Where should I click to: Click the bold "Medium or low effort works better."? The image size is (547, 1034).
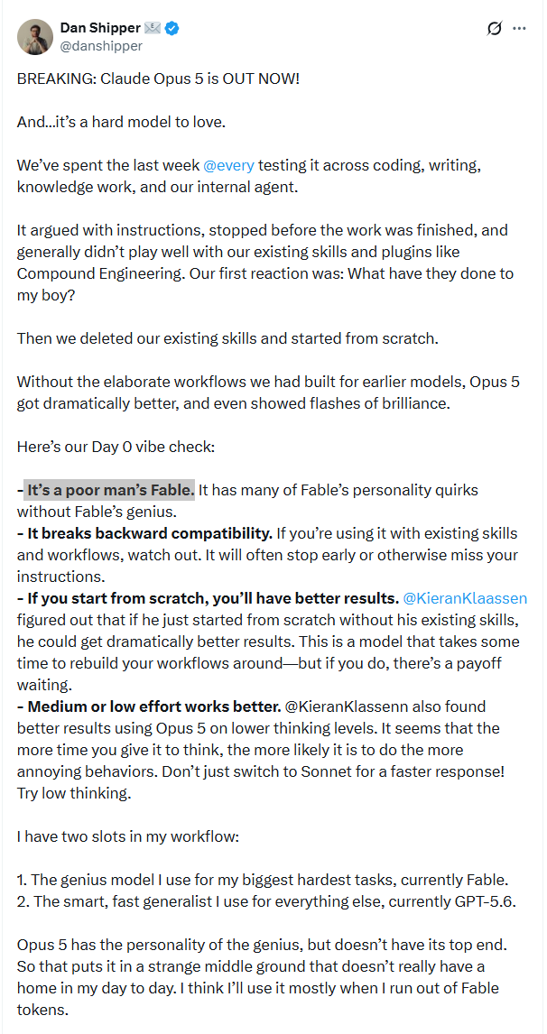click(x=149, y=706)
